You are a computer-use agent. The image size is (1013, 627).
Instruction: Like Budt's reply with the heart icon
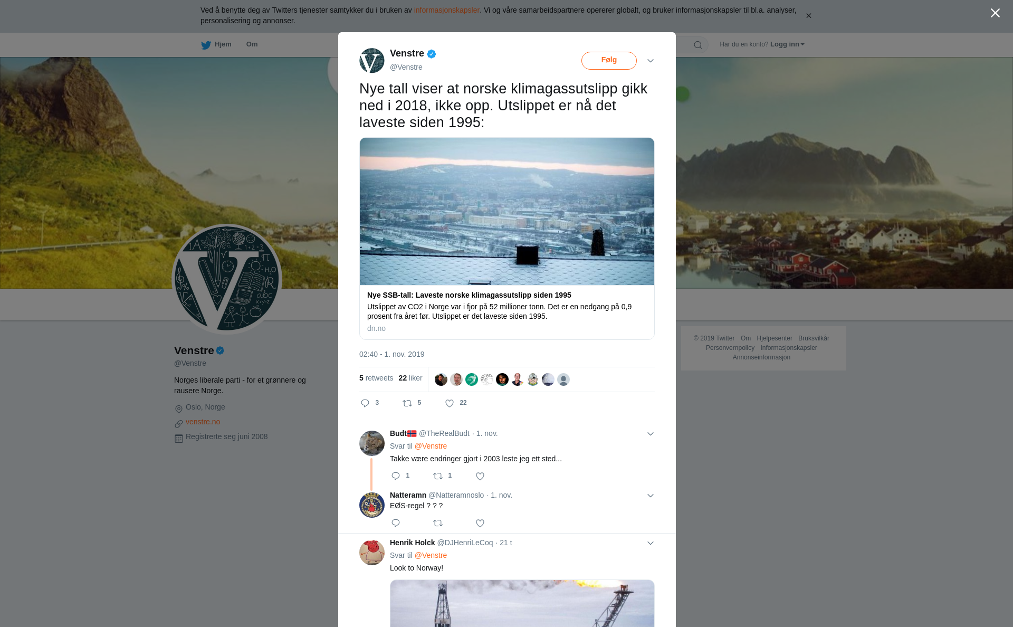[x=480, y=476]
